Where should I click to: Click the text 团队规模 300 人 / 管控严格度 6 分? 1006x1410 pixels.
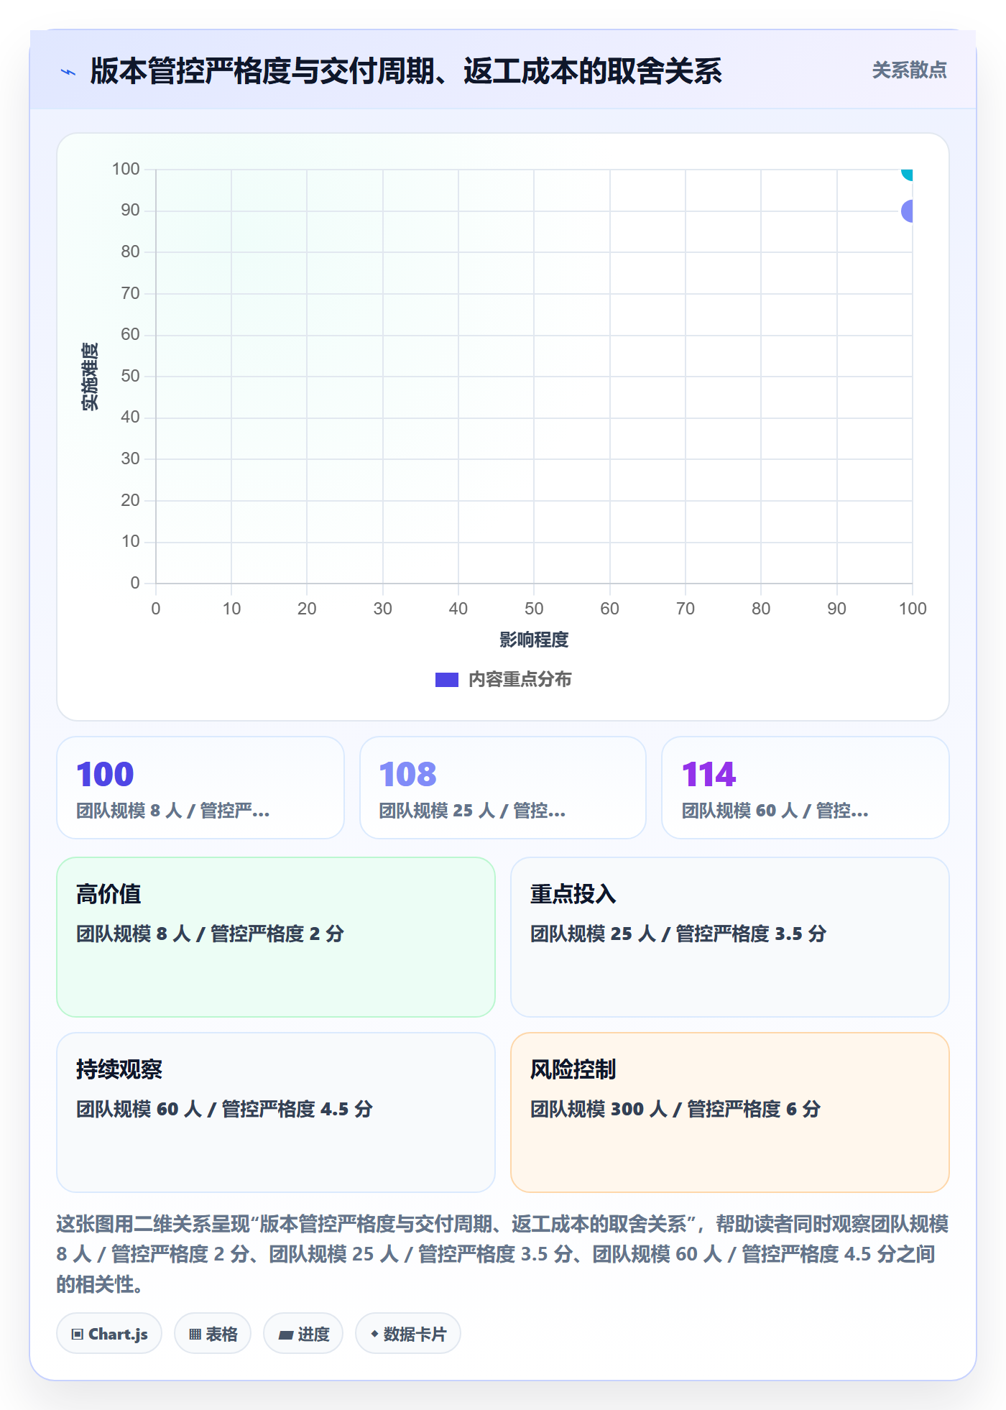(675, 1109)
